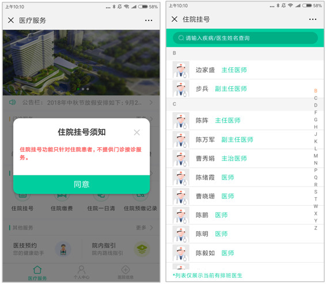Jump to letter D in the index

click(x=316, y=105)
